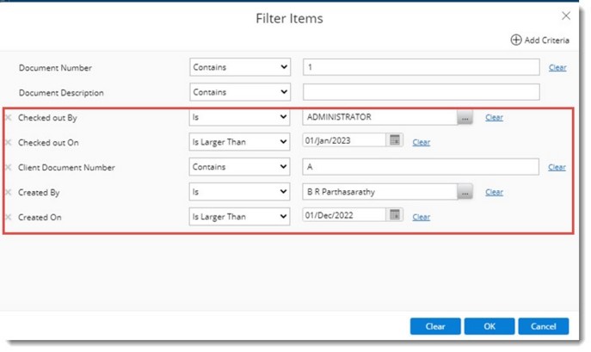Open calendar picker for Created On date

click(x=395, y=215)
